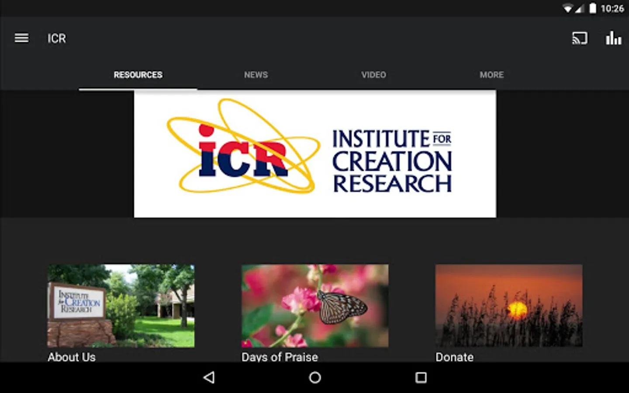Image resolution: width=629 pixels, height=393 pixels.
Task: Switch to the News tab
Action: [256, 75]
